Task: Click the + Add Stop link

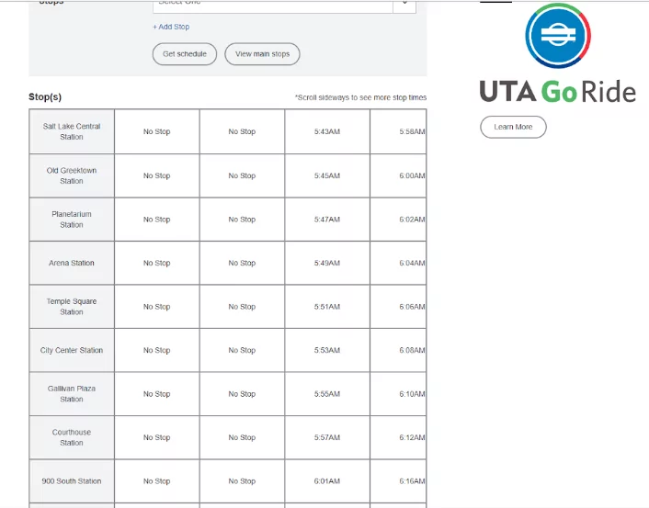Action: click(171, 27)
